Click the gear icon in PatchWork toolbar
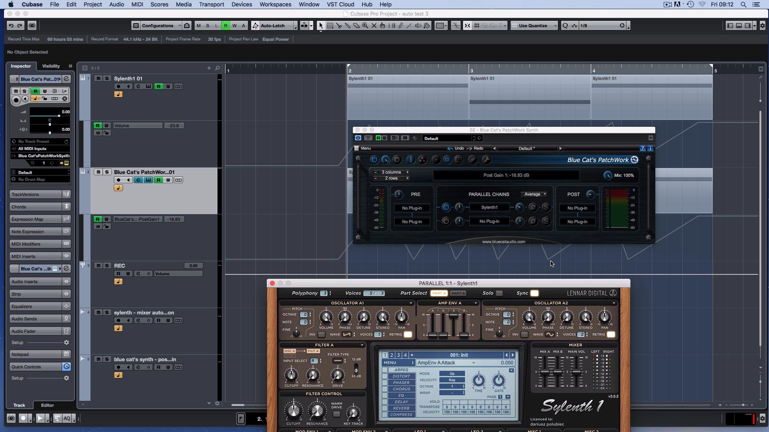Viewport: 769px width, 432px height. click(397, 160)
